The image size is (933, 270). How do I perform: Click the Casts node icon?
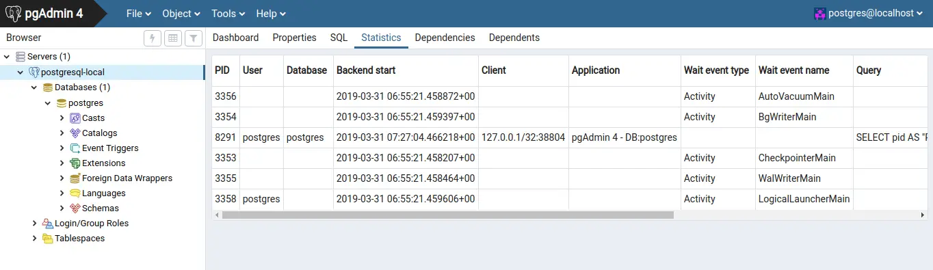(75, 118)
